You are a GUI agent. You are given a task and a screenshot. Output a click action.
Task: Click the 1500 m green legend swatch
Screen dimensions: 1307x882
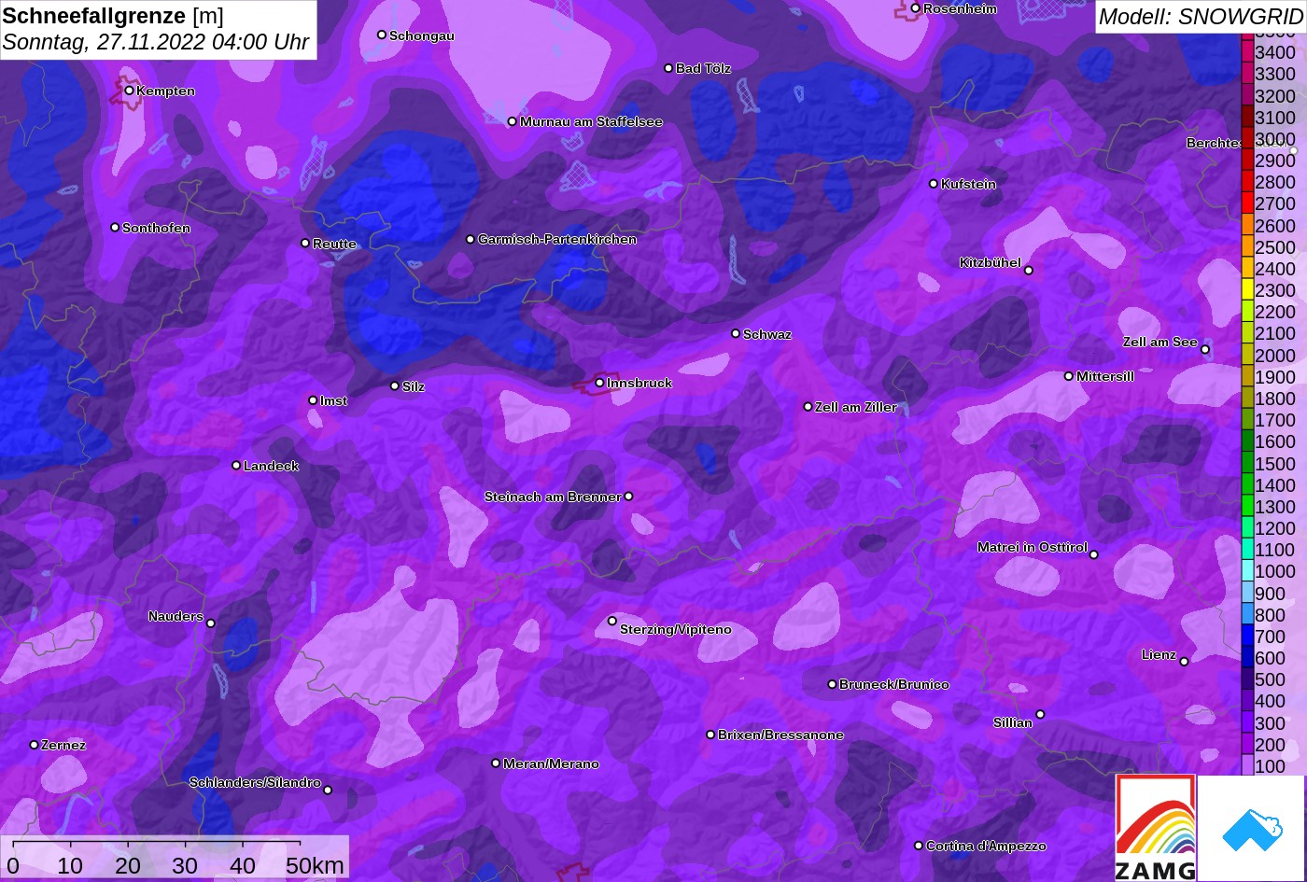pyautogui.click(x=1247, y=464)
